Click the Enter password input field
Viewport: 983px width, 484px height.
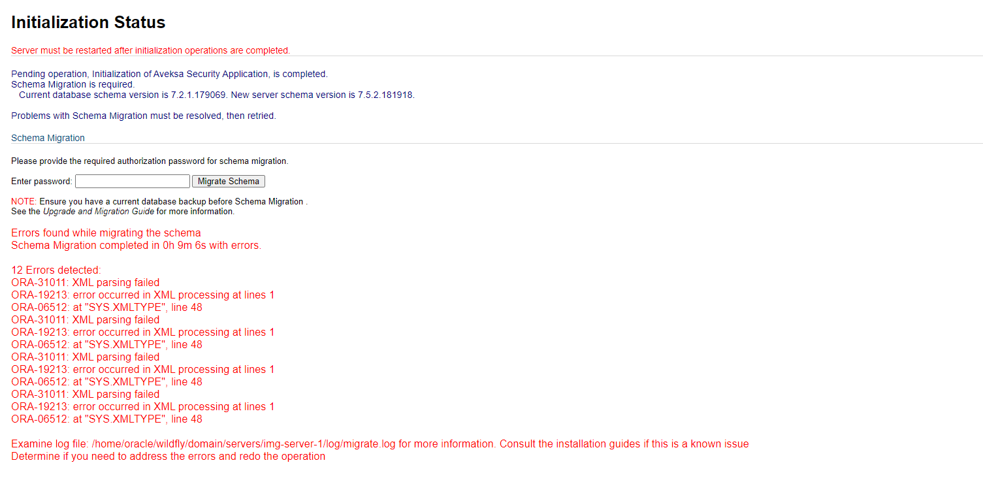pyautogui.click(x=132, y=181)
